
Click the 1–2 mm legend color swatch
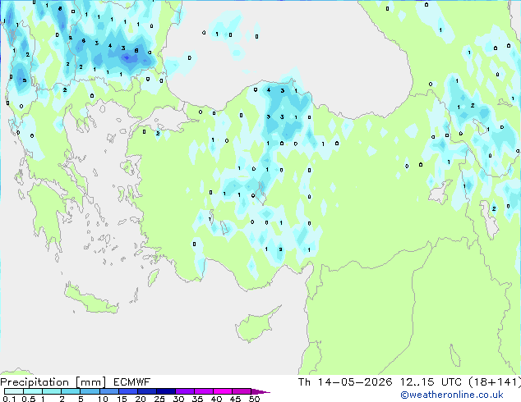coord(52,391)
